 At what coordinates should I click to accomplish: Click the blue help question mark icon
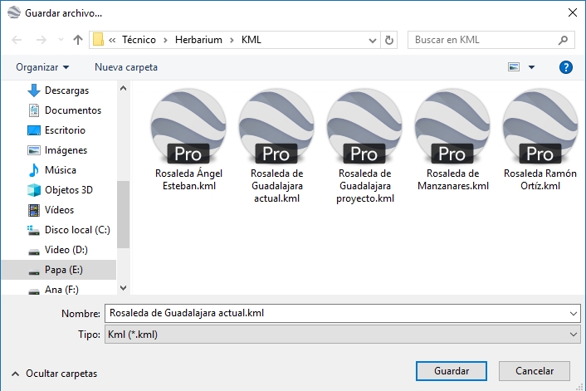click(x=566, y=66)
